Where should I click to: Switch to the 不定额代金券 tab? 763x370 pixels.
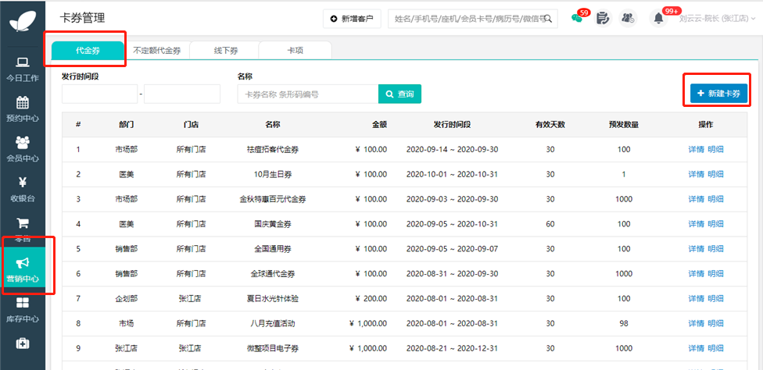pyautogui.click(x=156, y=51)
